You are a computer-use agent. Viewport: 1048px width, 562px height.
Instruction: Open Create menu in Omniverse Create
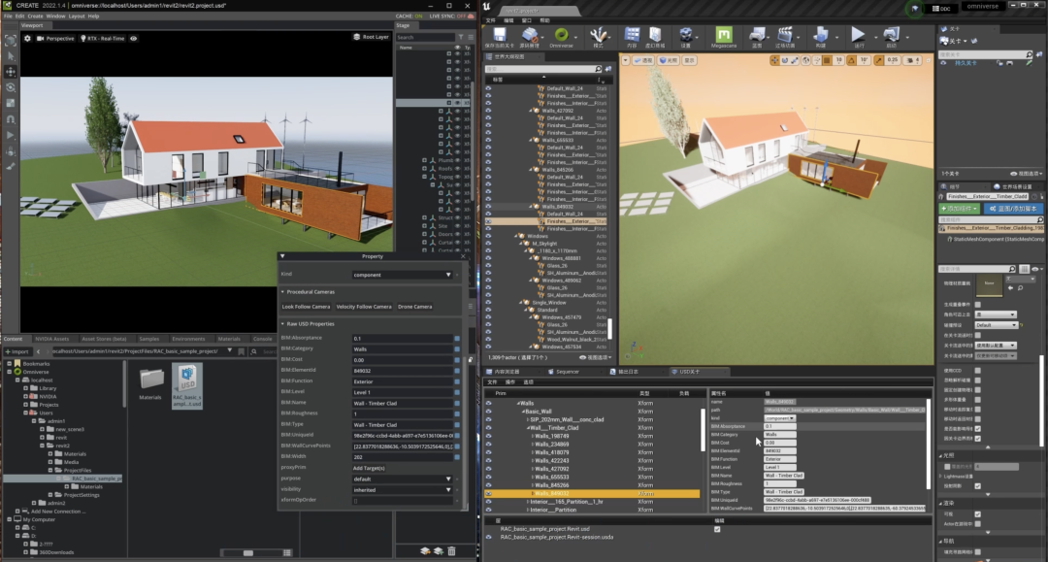coord(36,17)
